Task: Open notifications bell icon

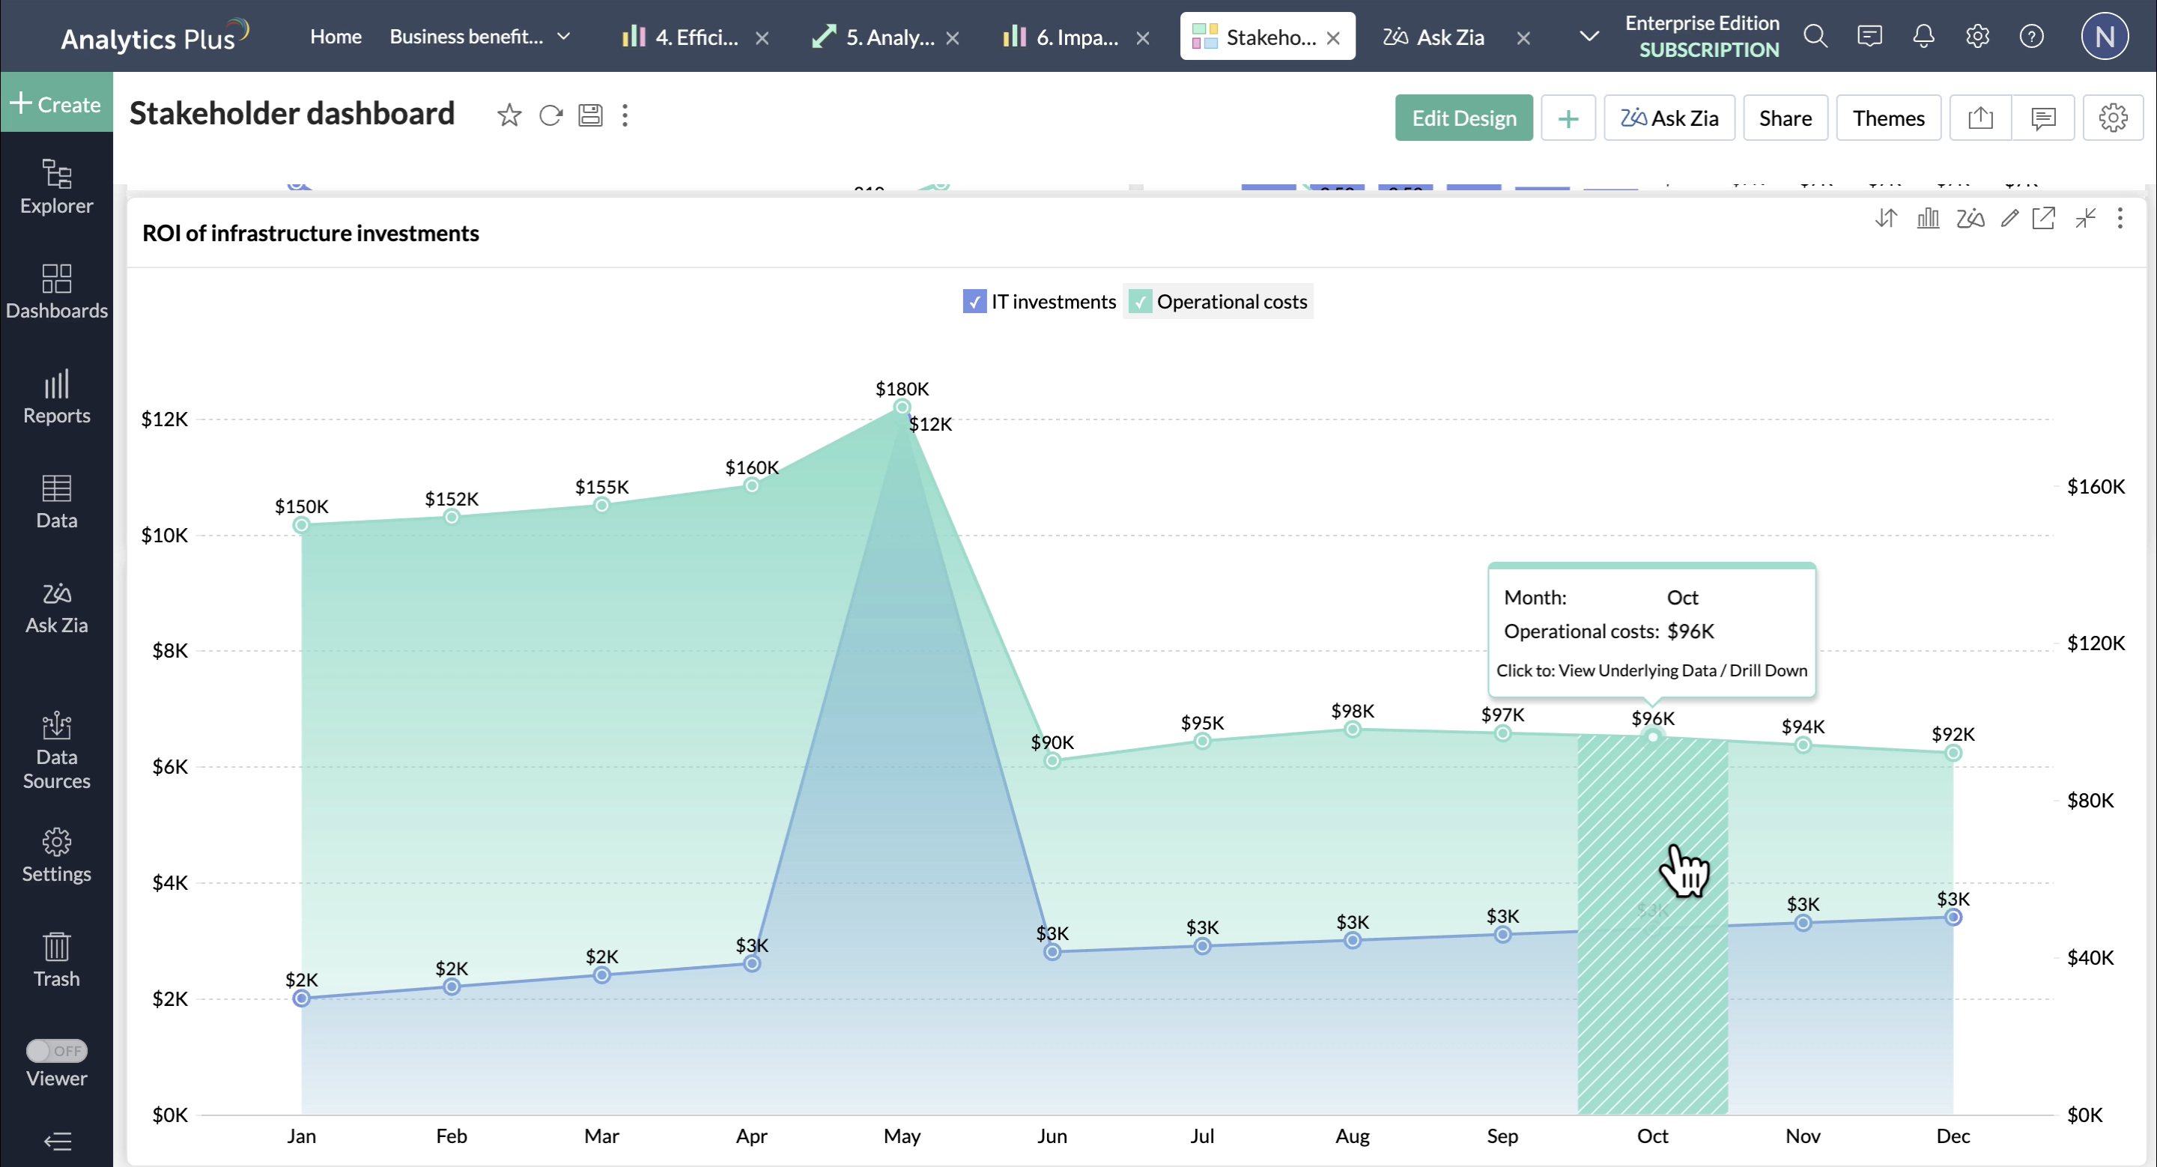Action: coord(1923,36)
